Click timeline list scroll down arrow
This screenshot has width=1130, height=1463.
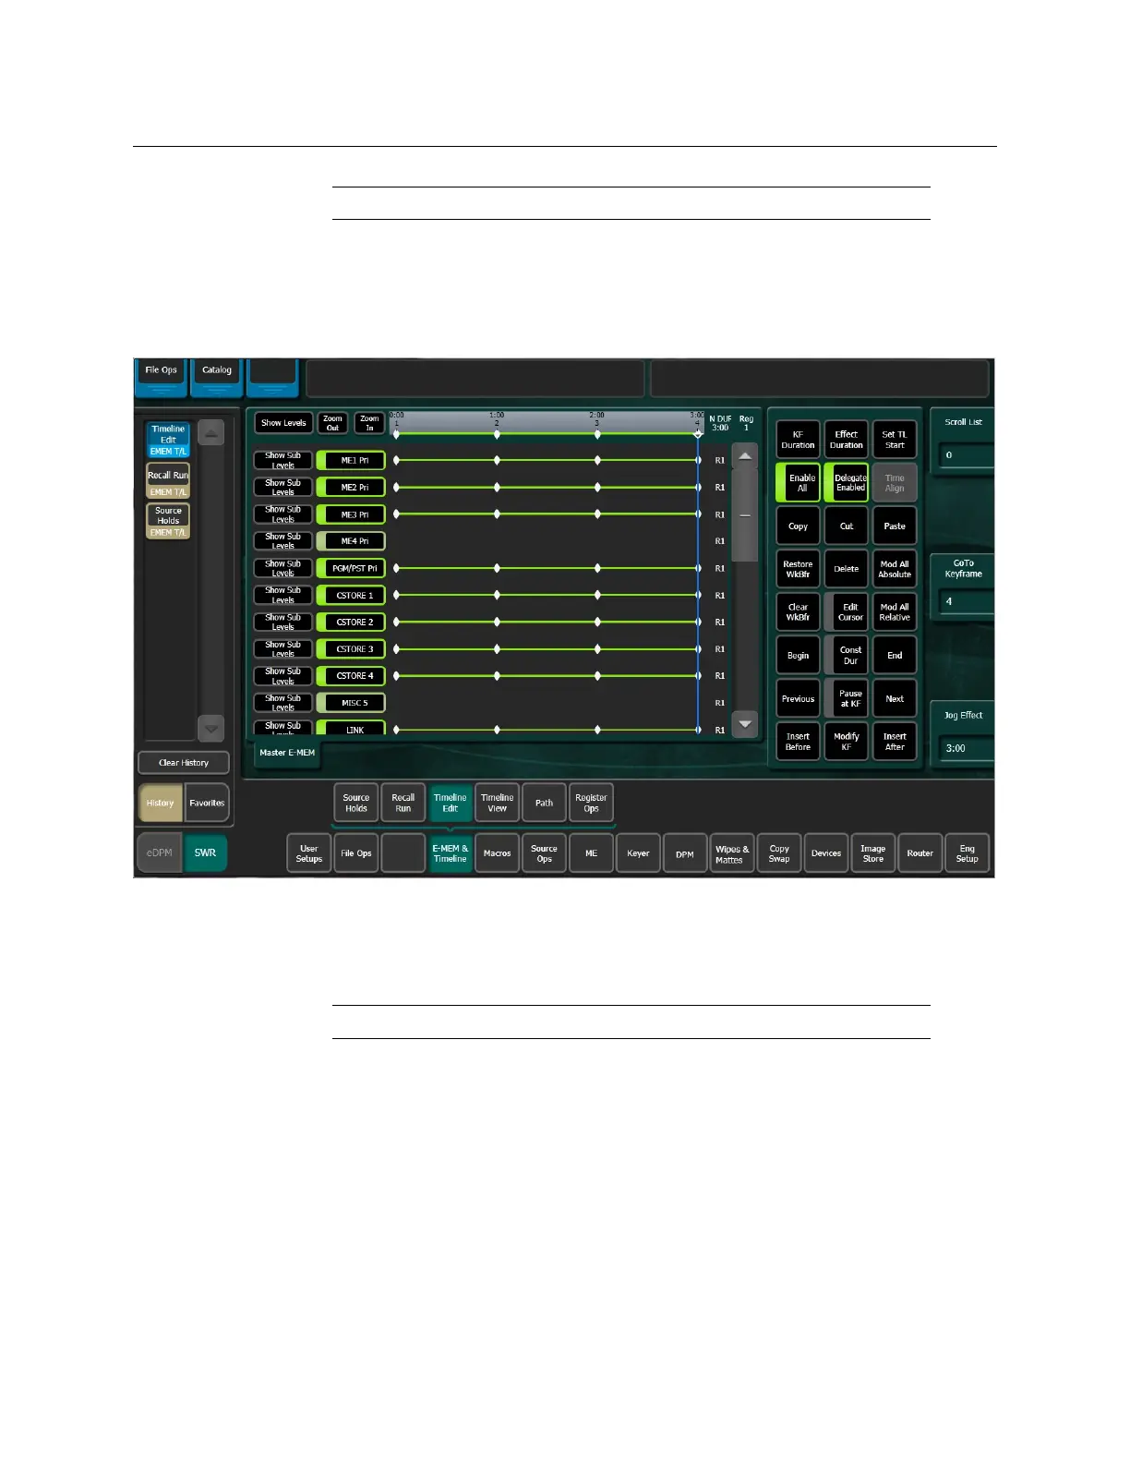point(745,724)
